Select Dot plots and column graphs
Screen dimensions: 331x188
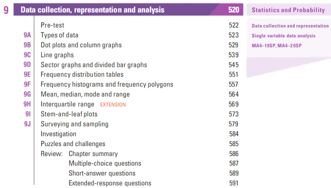[x=81, y=45]
